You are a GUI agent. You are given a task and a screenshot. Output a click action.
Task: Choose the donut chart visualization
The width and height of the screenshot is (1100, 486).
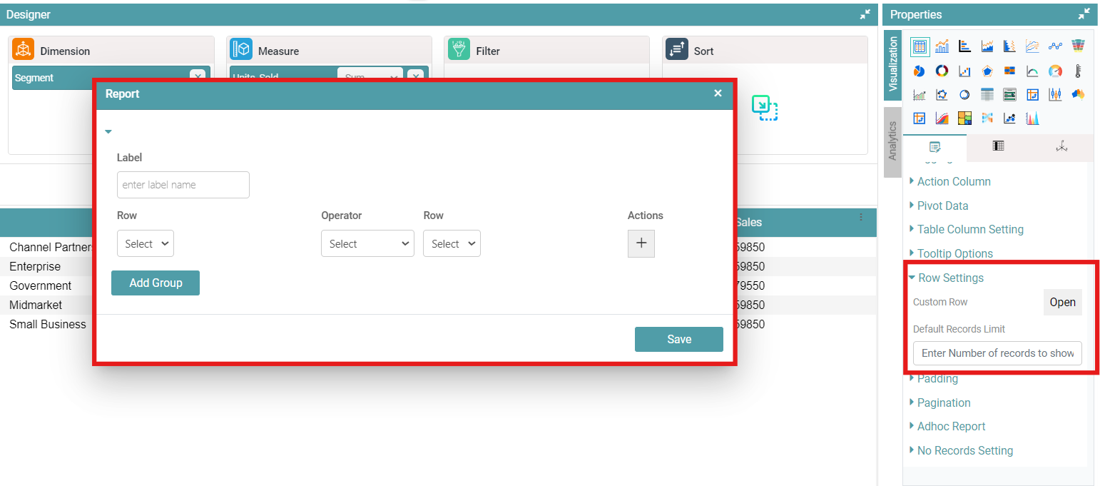[942, 71]
